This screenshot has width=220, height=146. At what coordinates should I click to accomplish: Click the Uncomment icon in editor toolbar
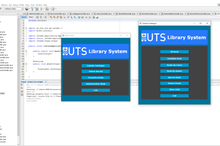[x=97, y=17]
